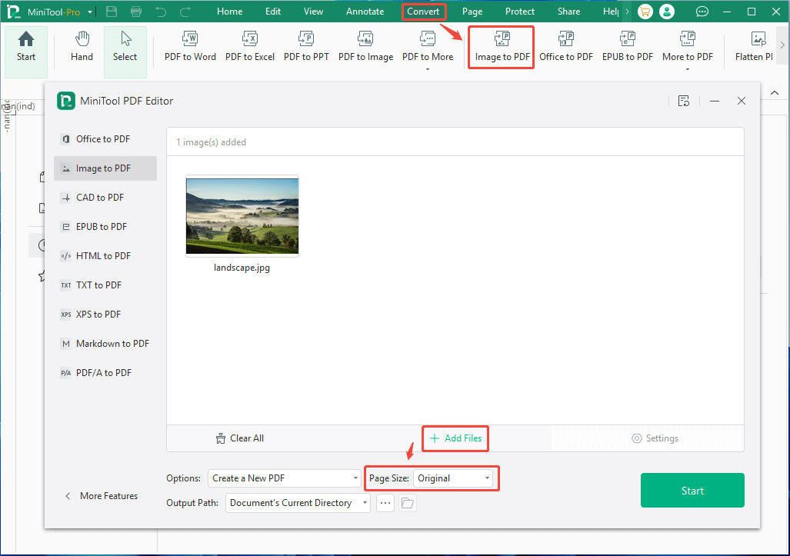790x556 pixels.
Task: Close the MiniTool PDF Editor dialog
Action: click(741, 101)
